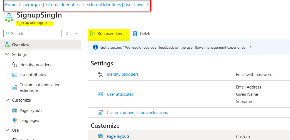Click the sidebar User attributes card icon
Screen dimensions: 290x140
pos(14,75)
